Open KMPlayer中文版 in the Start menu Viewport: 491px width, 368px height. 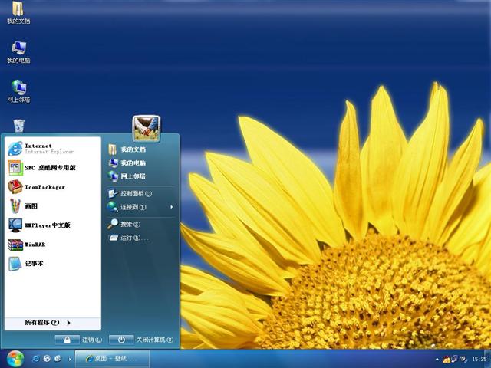click(52, 225)
